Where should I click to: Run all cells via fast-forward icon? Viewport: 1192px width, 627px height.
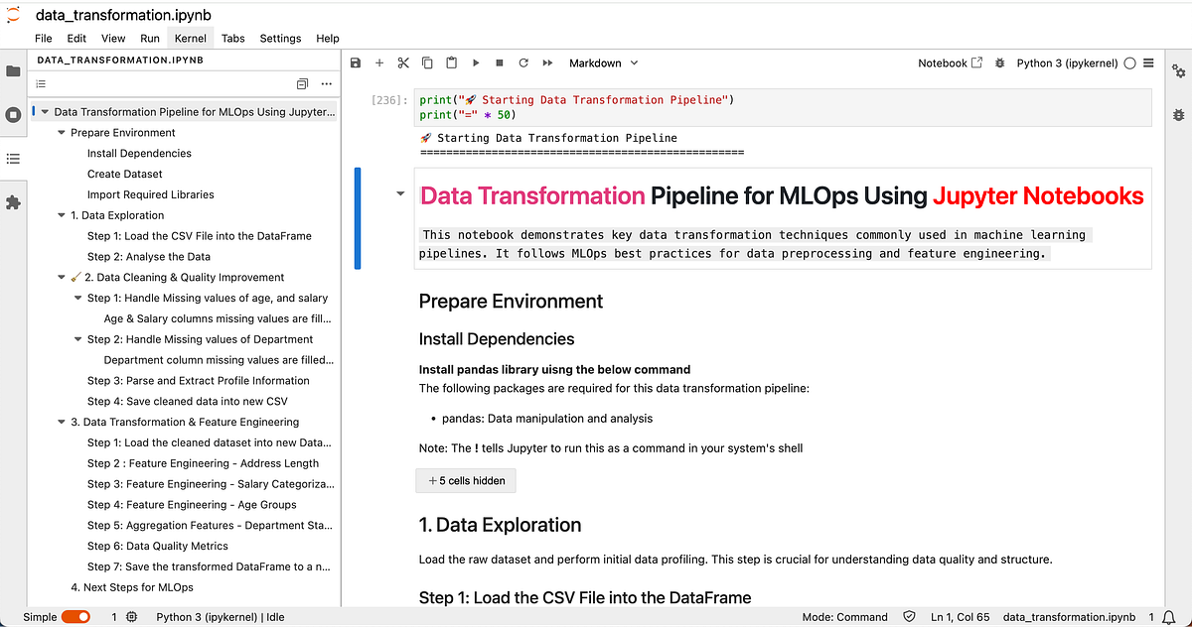pos(547,63)
